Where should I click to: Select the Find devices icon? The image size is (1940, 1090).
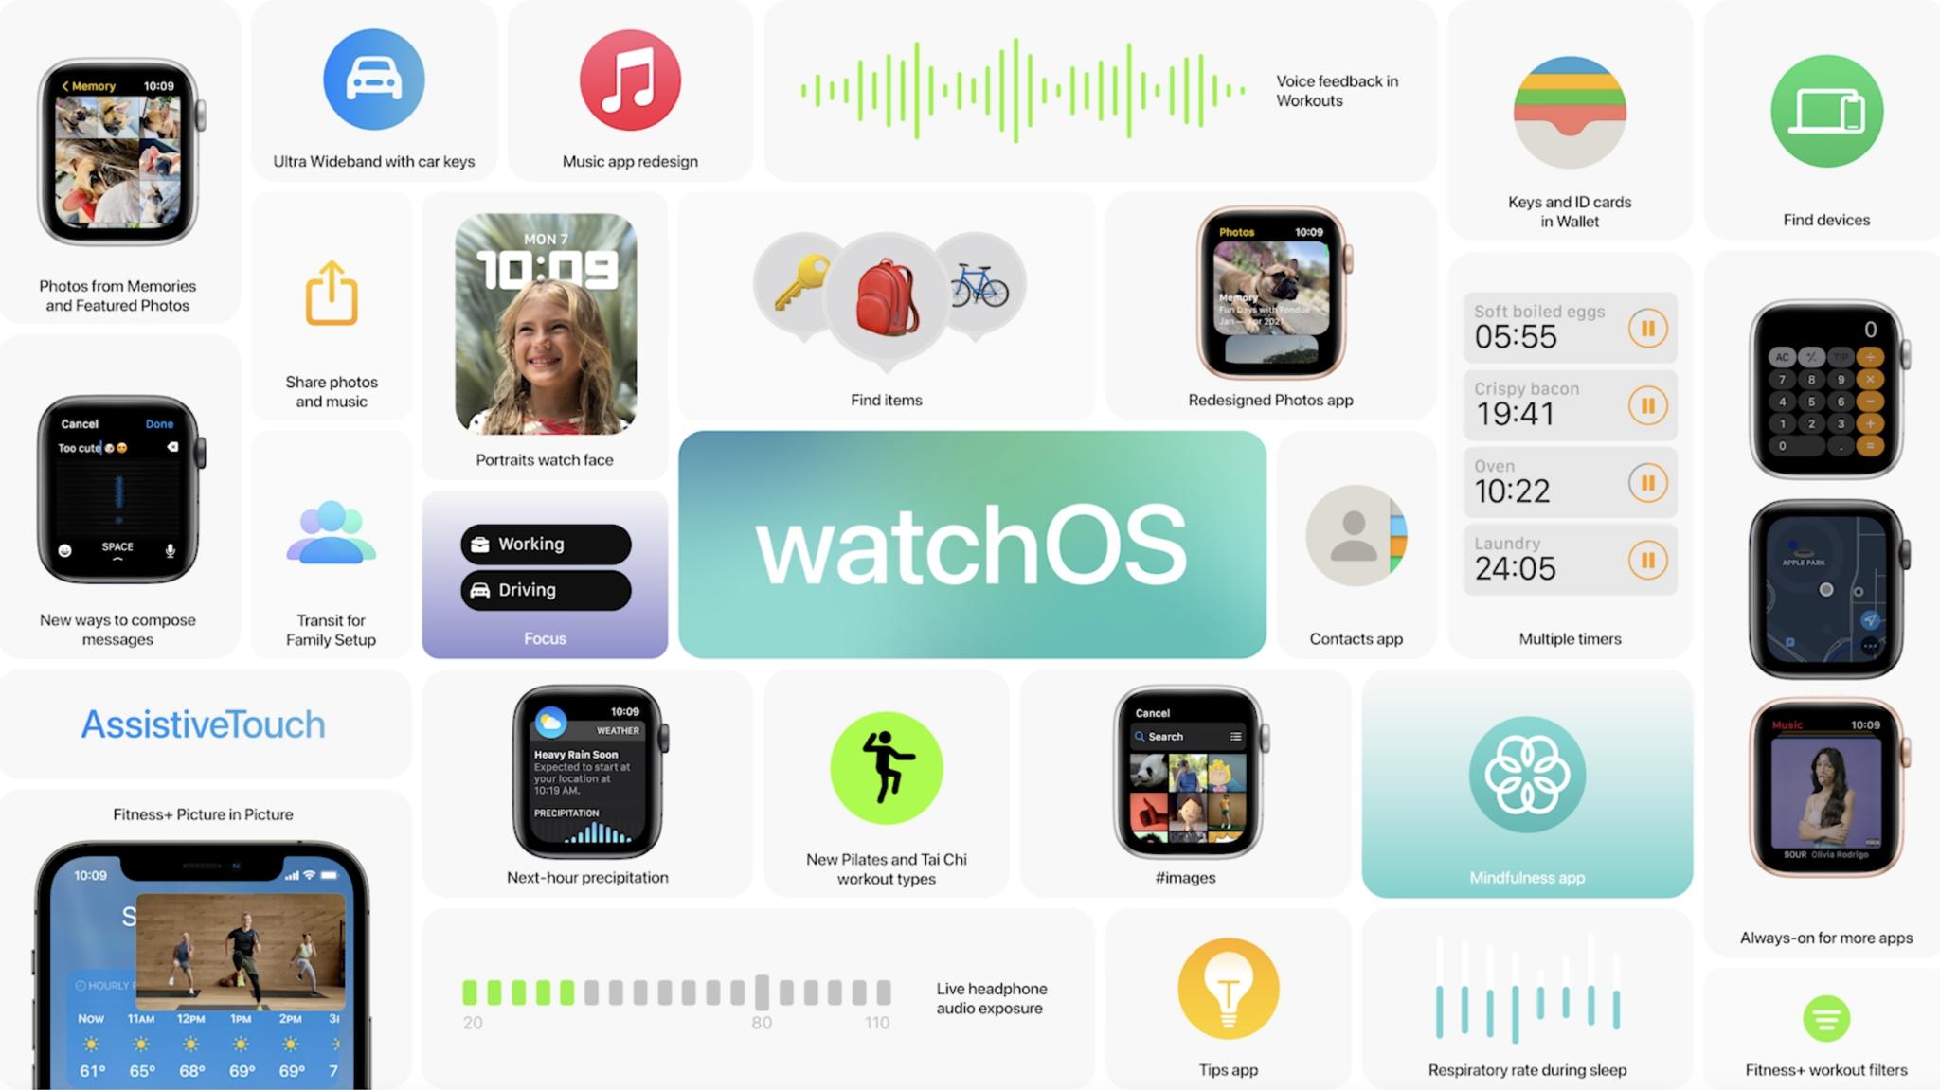click(x=1826, y=112)
